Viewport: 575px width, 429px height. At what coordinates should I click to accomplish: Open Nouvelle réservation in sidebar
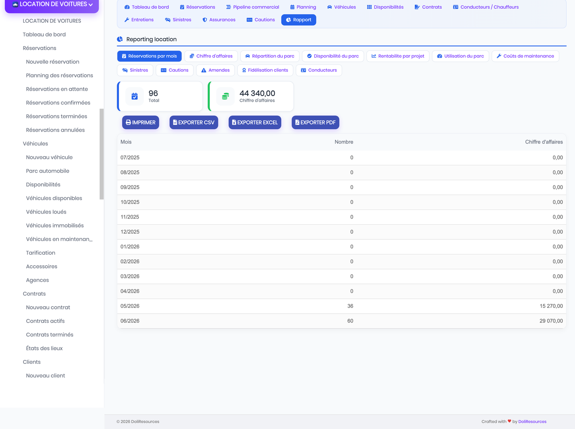click(53, 62)
